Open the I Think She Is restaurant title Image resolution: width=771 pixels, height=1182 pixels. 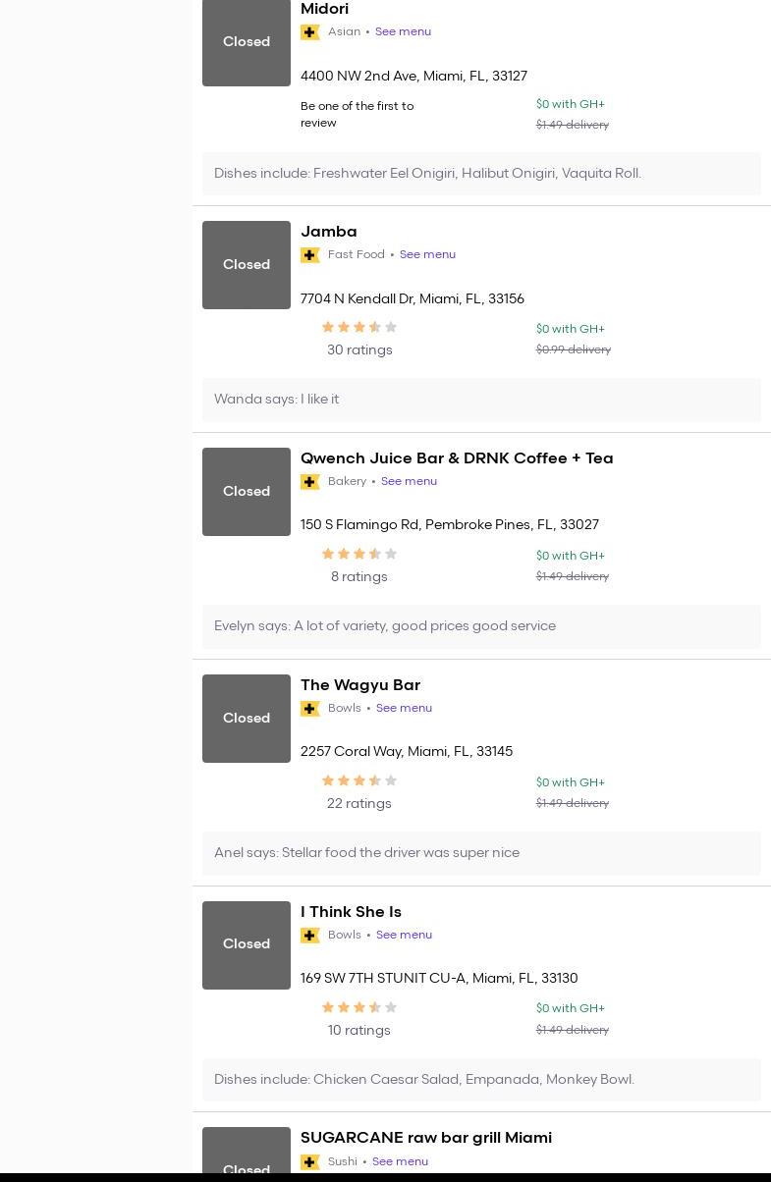(x=351, y=912)
